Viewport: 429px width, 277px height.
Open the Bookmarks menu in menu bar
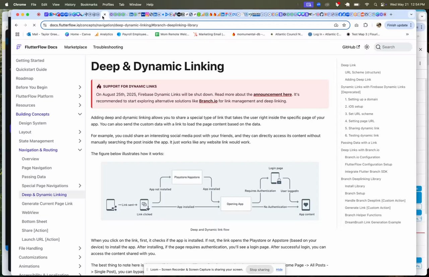tap(89, 5)
